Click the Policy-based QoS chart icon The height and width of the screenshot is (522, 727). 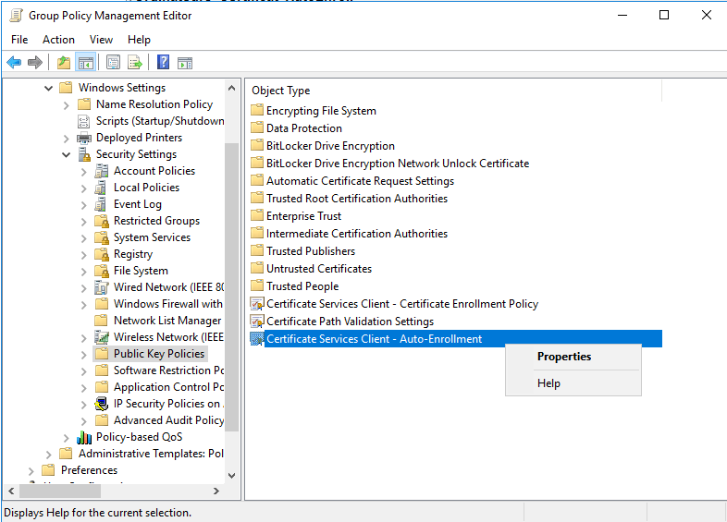tap(84, 437)
